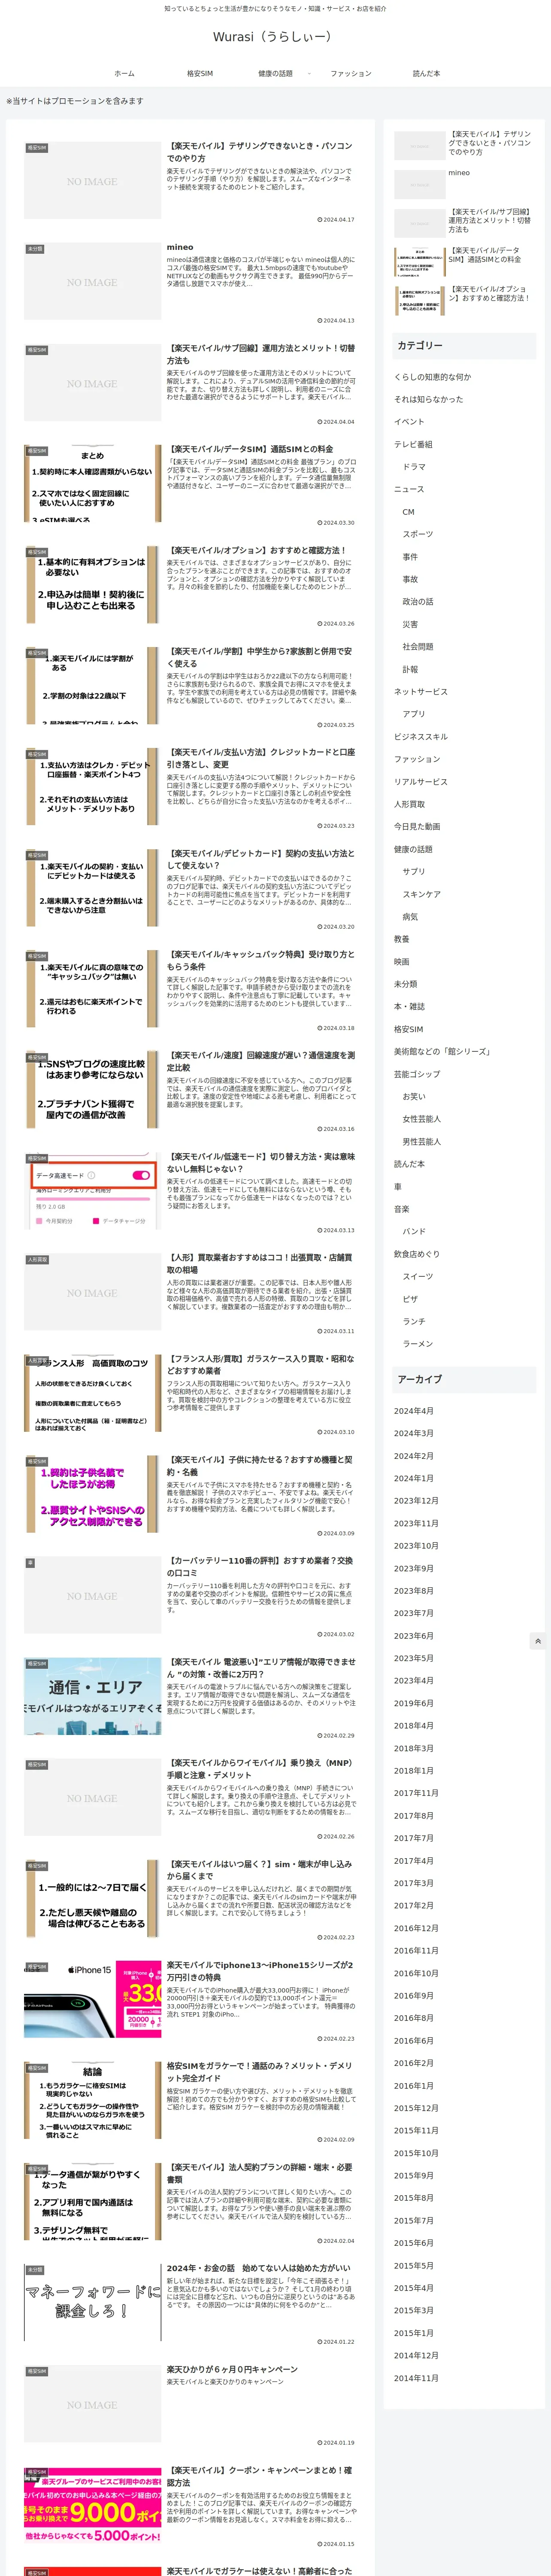This screenshot has height=2576, width=551.
Task: Open archive 2019年6月
Action: [414, 1703]
